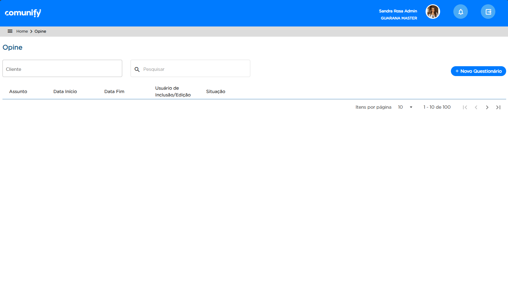Create a Novo Questionário
The width and height of the screenshot is (508, 287).
point(478,71)
